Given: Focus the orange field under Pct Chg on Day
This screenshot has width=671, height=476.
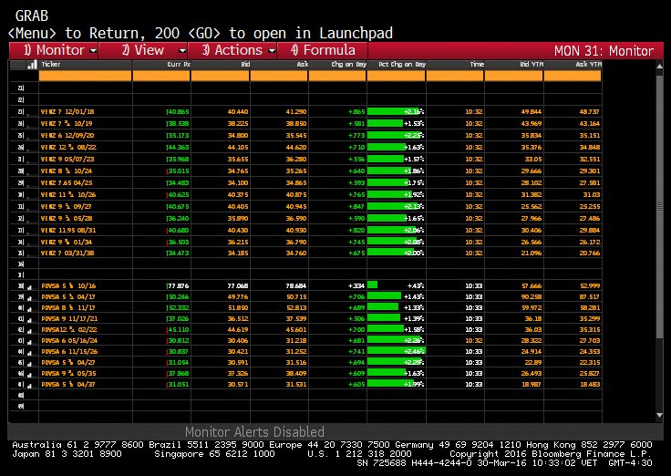Looking at the screenshot, I should coord(397,76).
